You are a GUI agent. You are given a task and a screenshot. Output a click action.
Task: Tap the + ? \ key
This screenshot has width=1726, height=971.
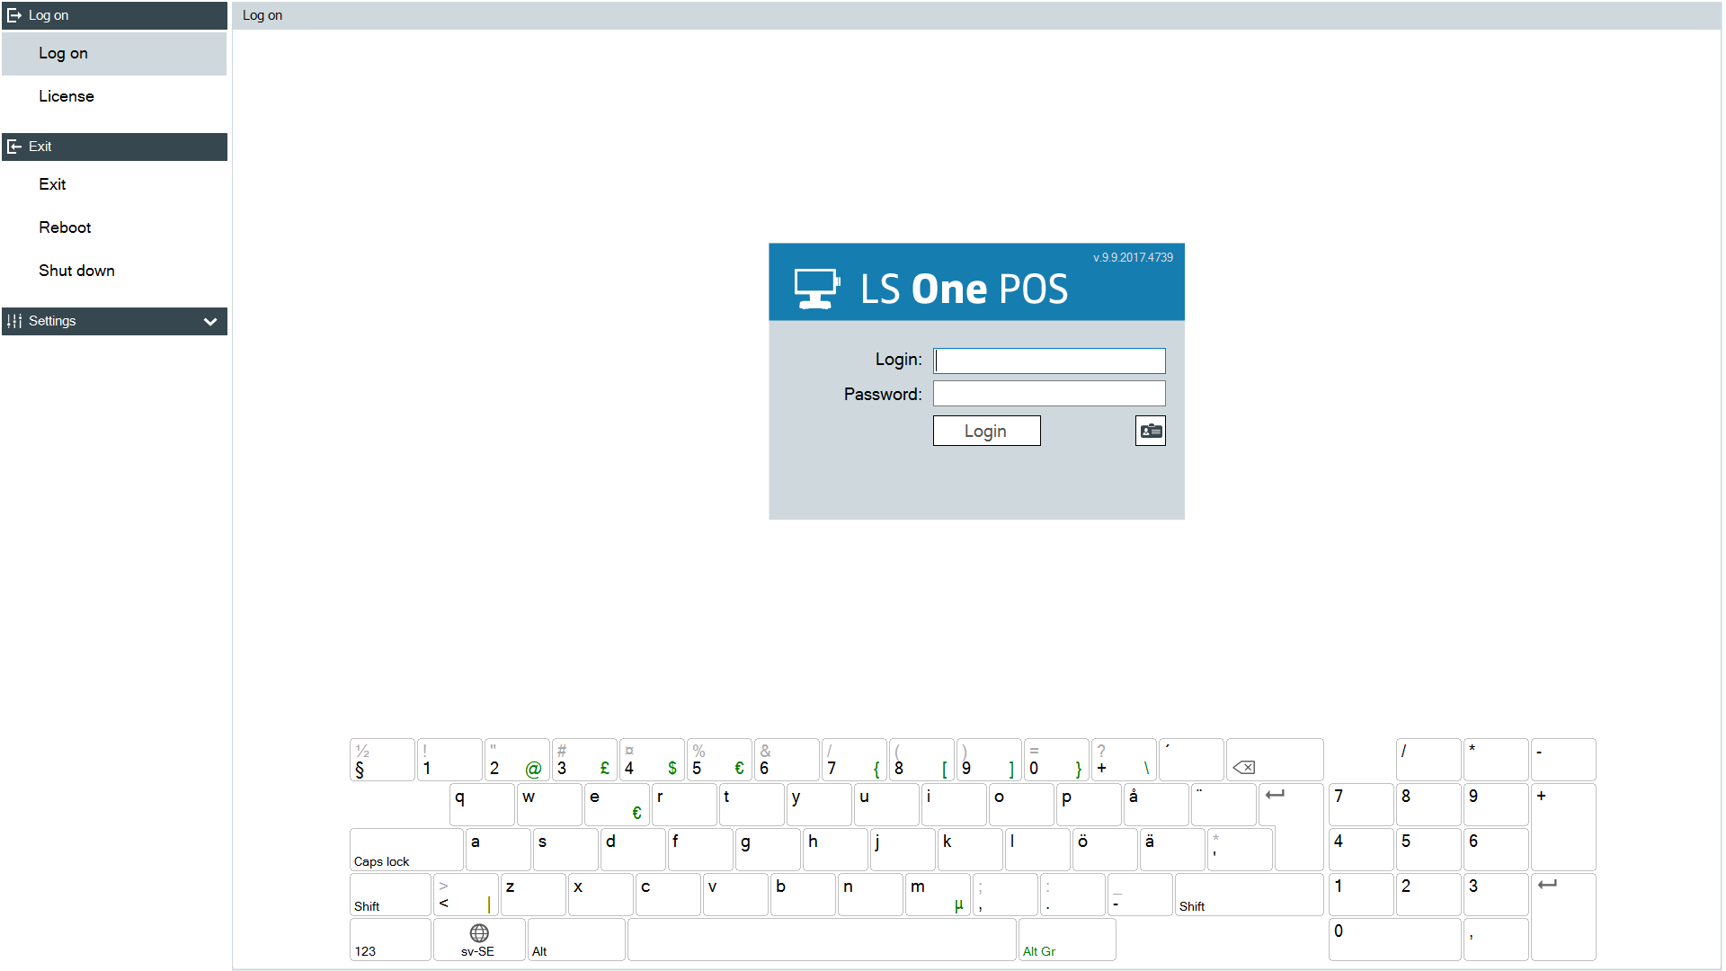[x=1124, y=760]
